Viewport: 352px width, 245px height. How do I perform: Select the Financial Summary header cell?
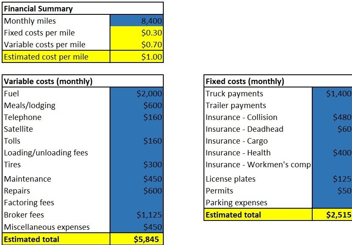click(x=82, y=8)
